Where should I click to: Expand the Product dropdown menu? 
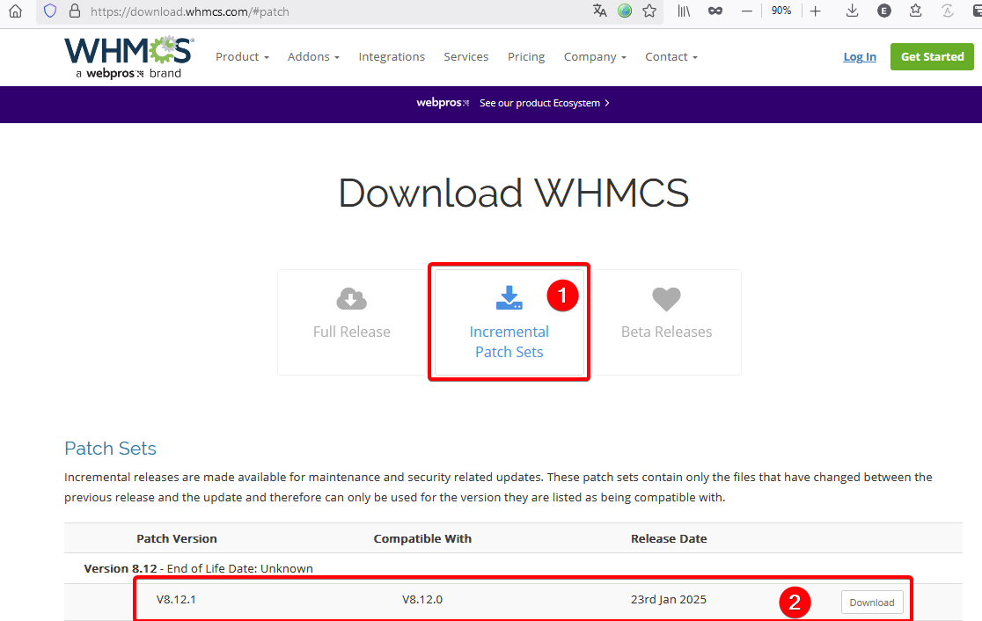point(242,57)
